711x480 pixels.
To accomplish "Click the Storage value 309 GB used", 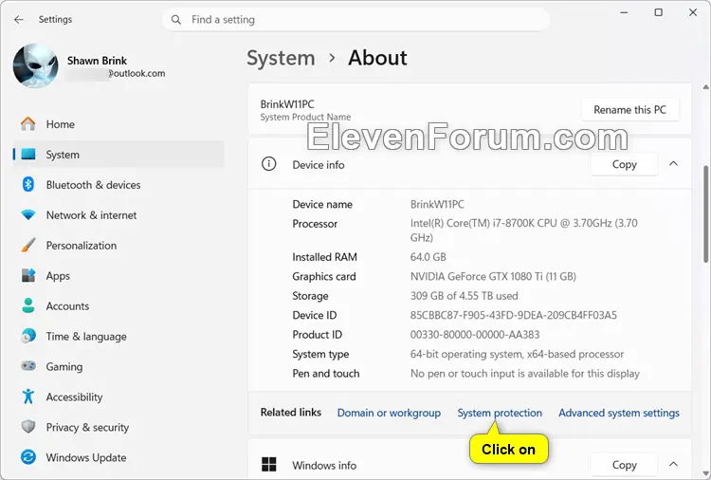I will 464,296.
